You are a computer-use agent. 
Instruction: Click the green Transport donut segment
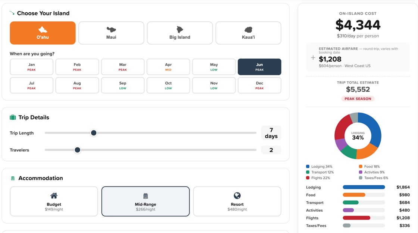[349, 152]
